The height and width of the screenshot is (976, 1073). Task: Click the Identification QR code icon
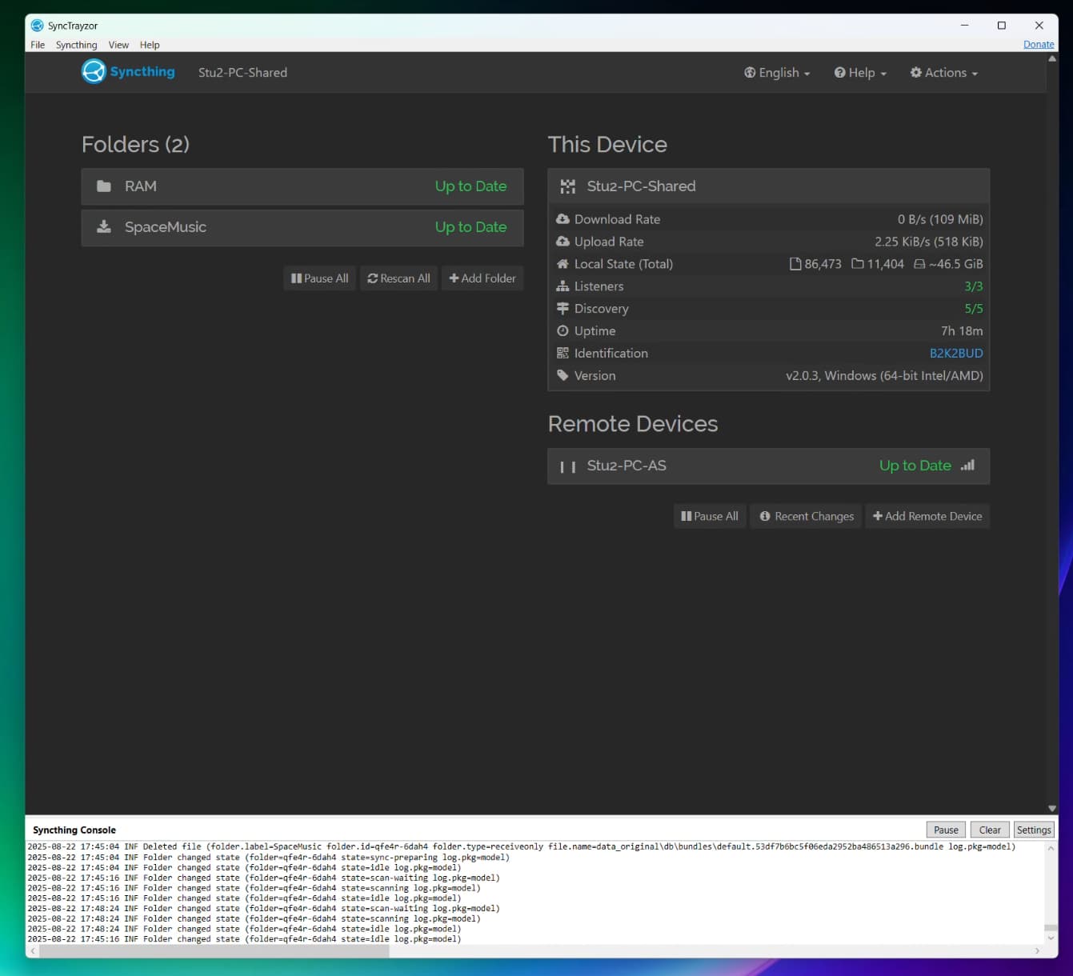click(x=563, y=353)
